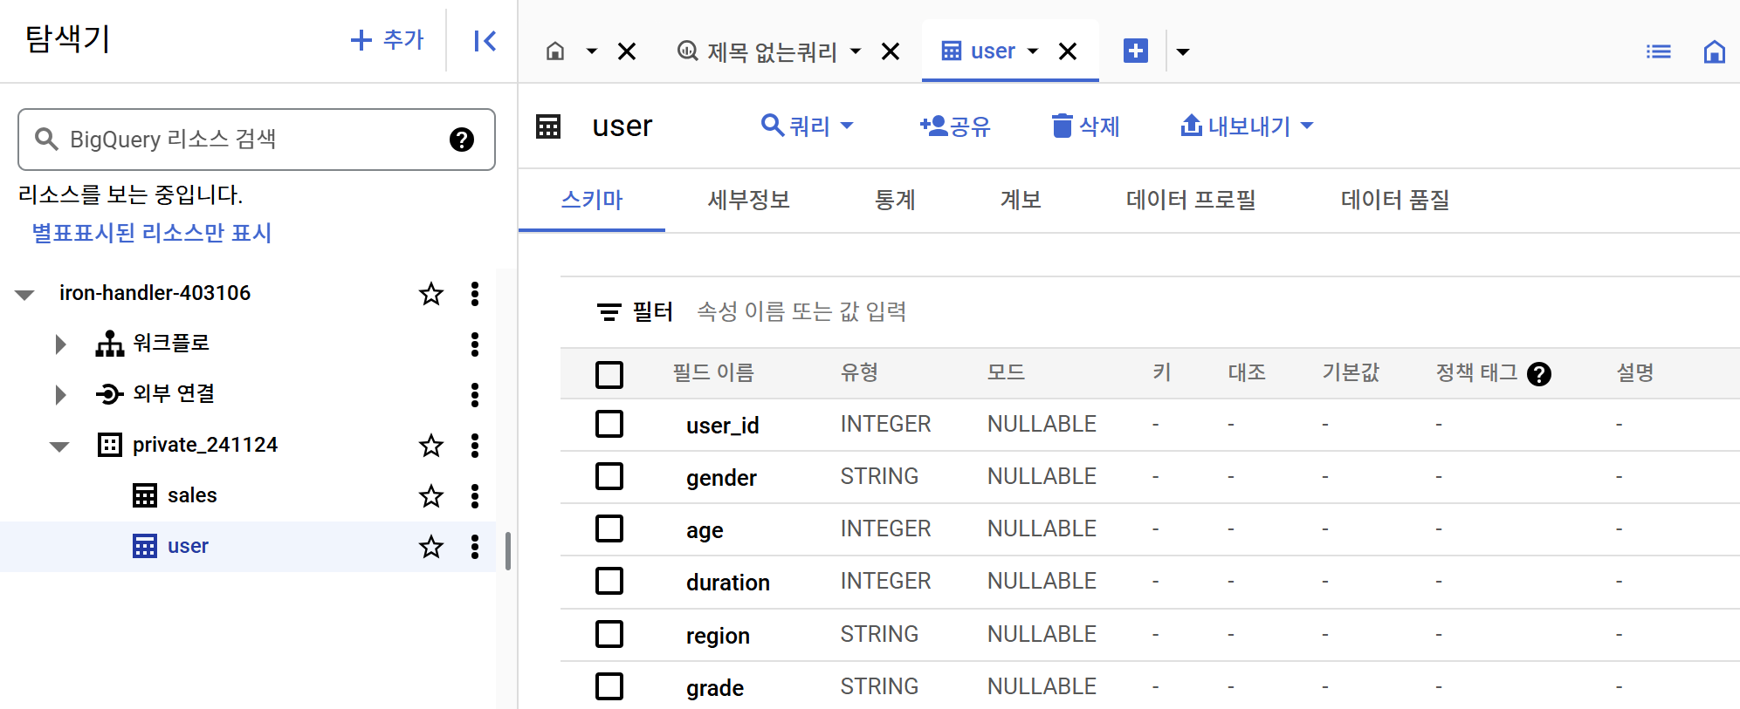The height and width of the screenshot is (709, 1740).
Task: Check the duration field checkbox
Action: coord(609,582)
